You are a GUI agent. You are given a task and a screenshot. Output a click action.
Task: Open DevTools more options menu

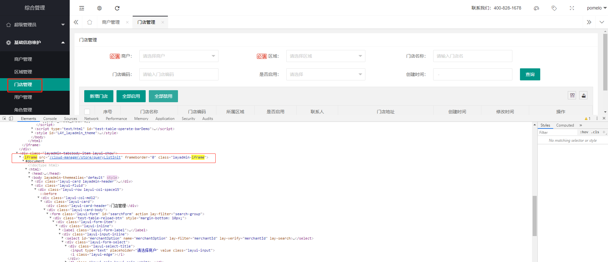(597, 118)
